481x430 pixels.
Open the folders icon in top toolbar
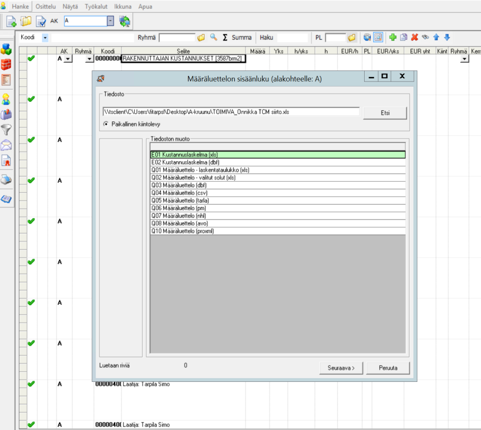click(x=26, y=21)
